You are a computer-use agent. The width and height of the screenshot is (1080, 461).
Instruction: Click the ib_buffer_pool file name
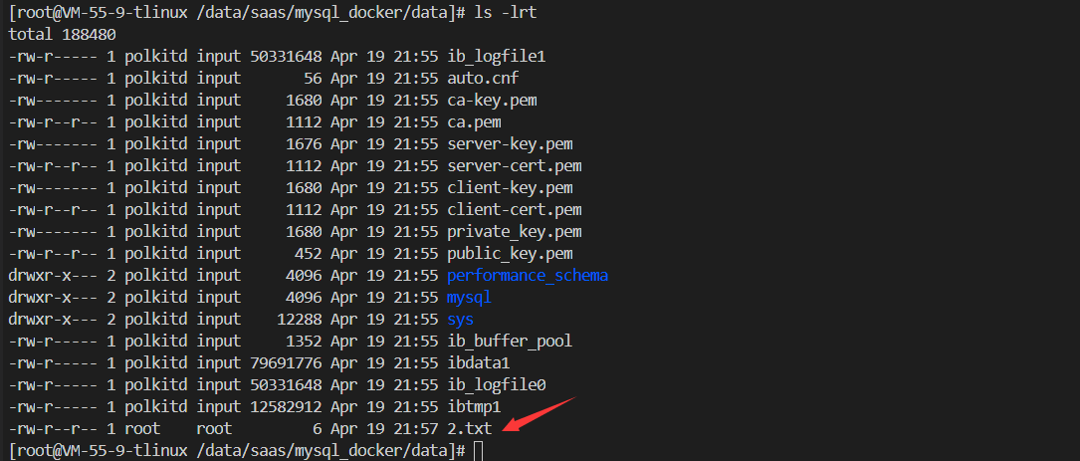509,342
